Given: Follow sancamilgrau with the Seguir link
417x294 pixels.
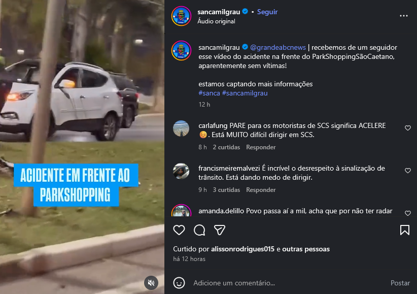Looking at the screenshot, I should (x=267, y=12).
